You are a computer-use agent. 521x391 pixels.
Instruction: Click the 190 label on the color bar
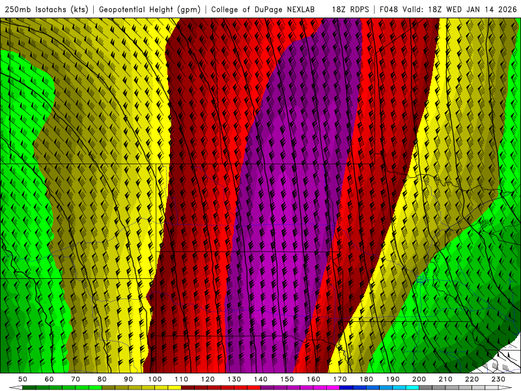[x=393, y=379]
